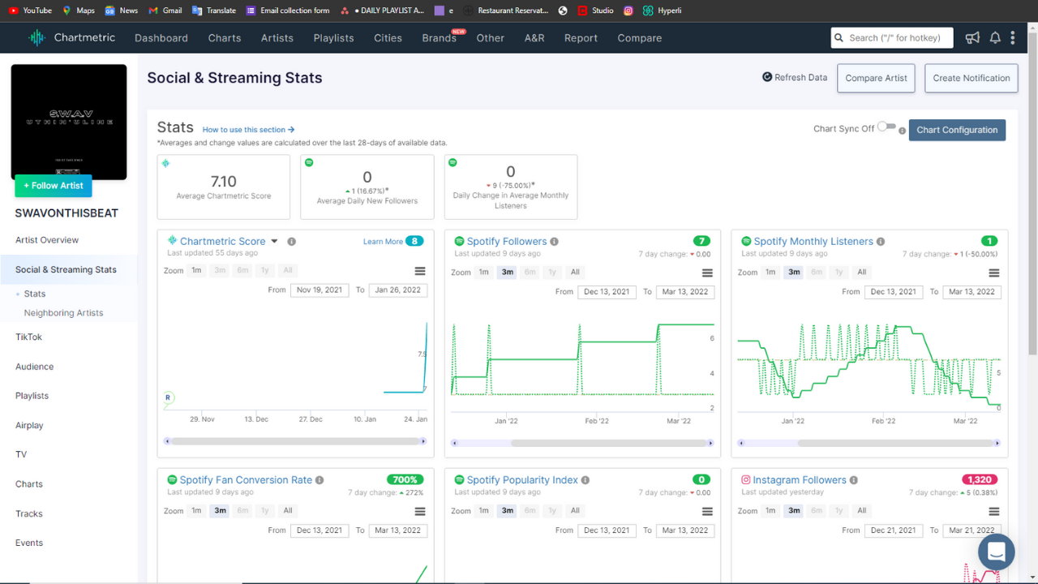Click the Chart Configuration button
The width and height of the screenshot is (1038, 584).
(957, 130)
